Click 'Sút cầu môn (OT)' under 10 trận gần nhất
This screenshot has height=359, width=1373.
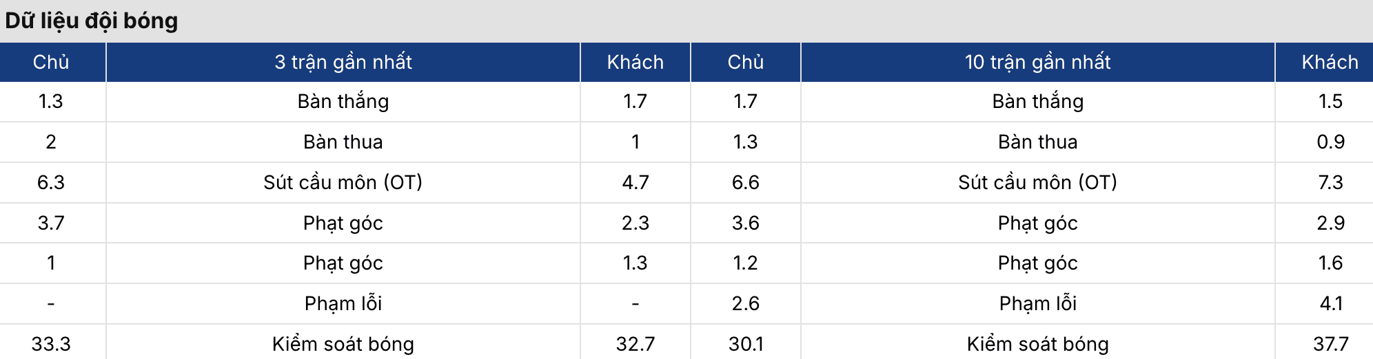pos(1037,182)
